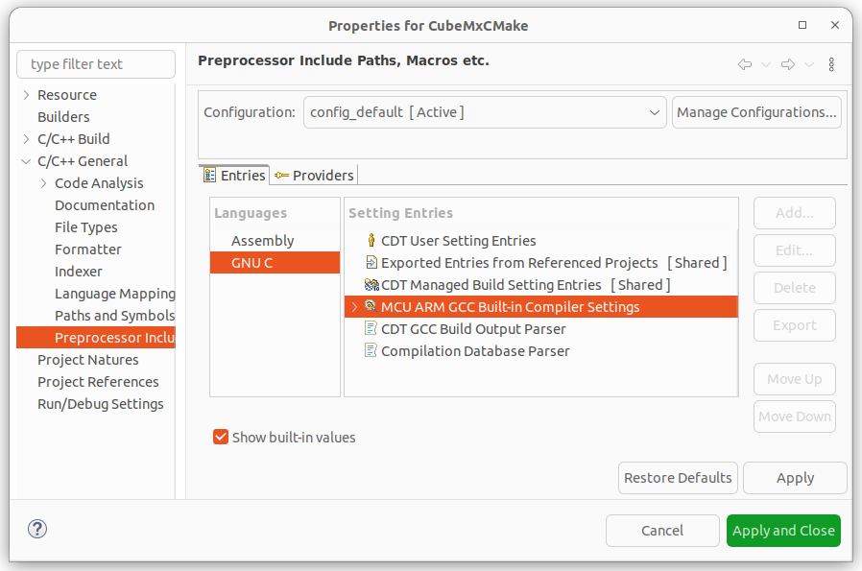Viewport: 862px width, 571px height.
Task: Click the Compilation Database Parser icon
Action: pyautogui.click(x=371, y=350)
